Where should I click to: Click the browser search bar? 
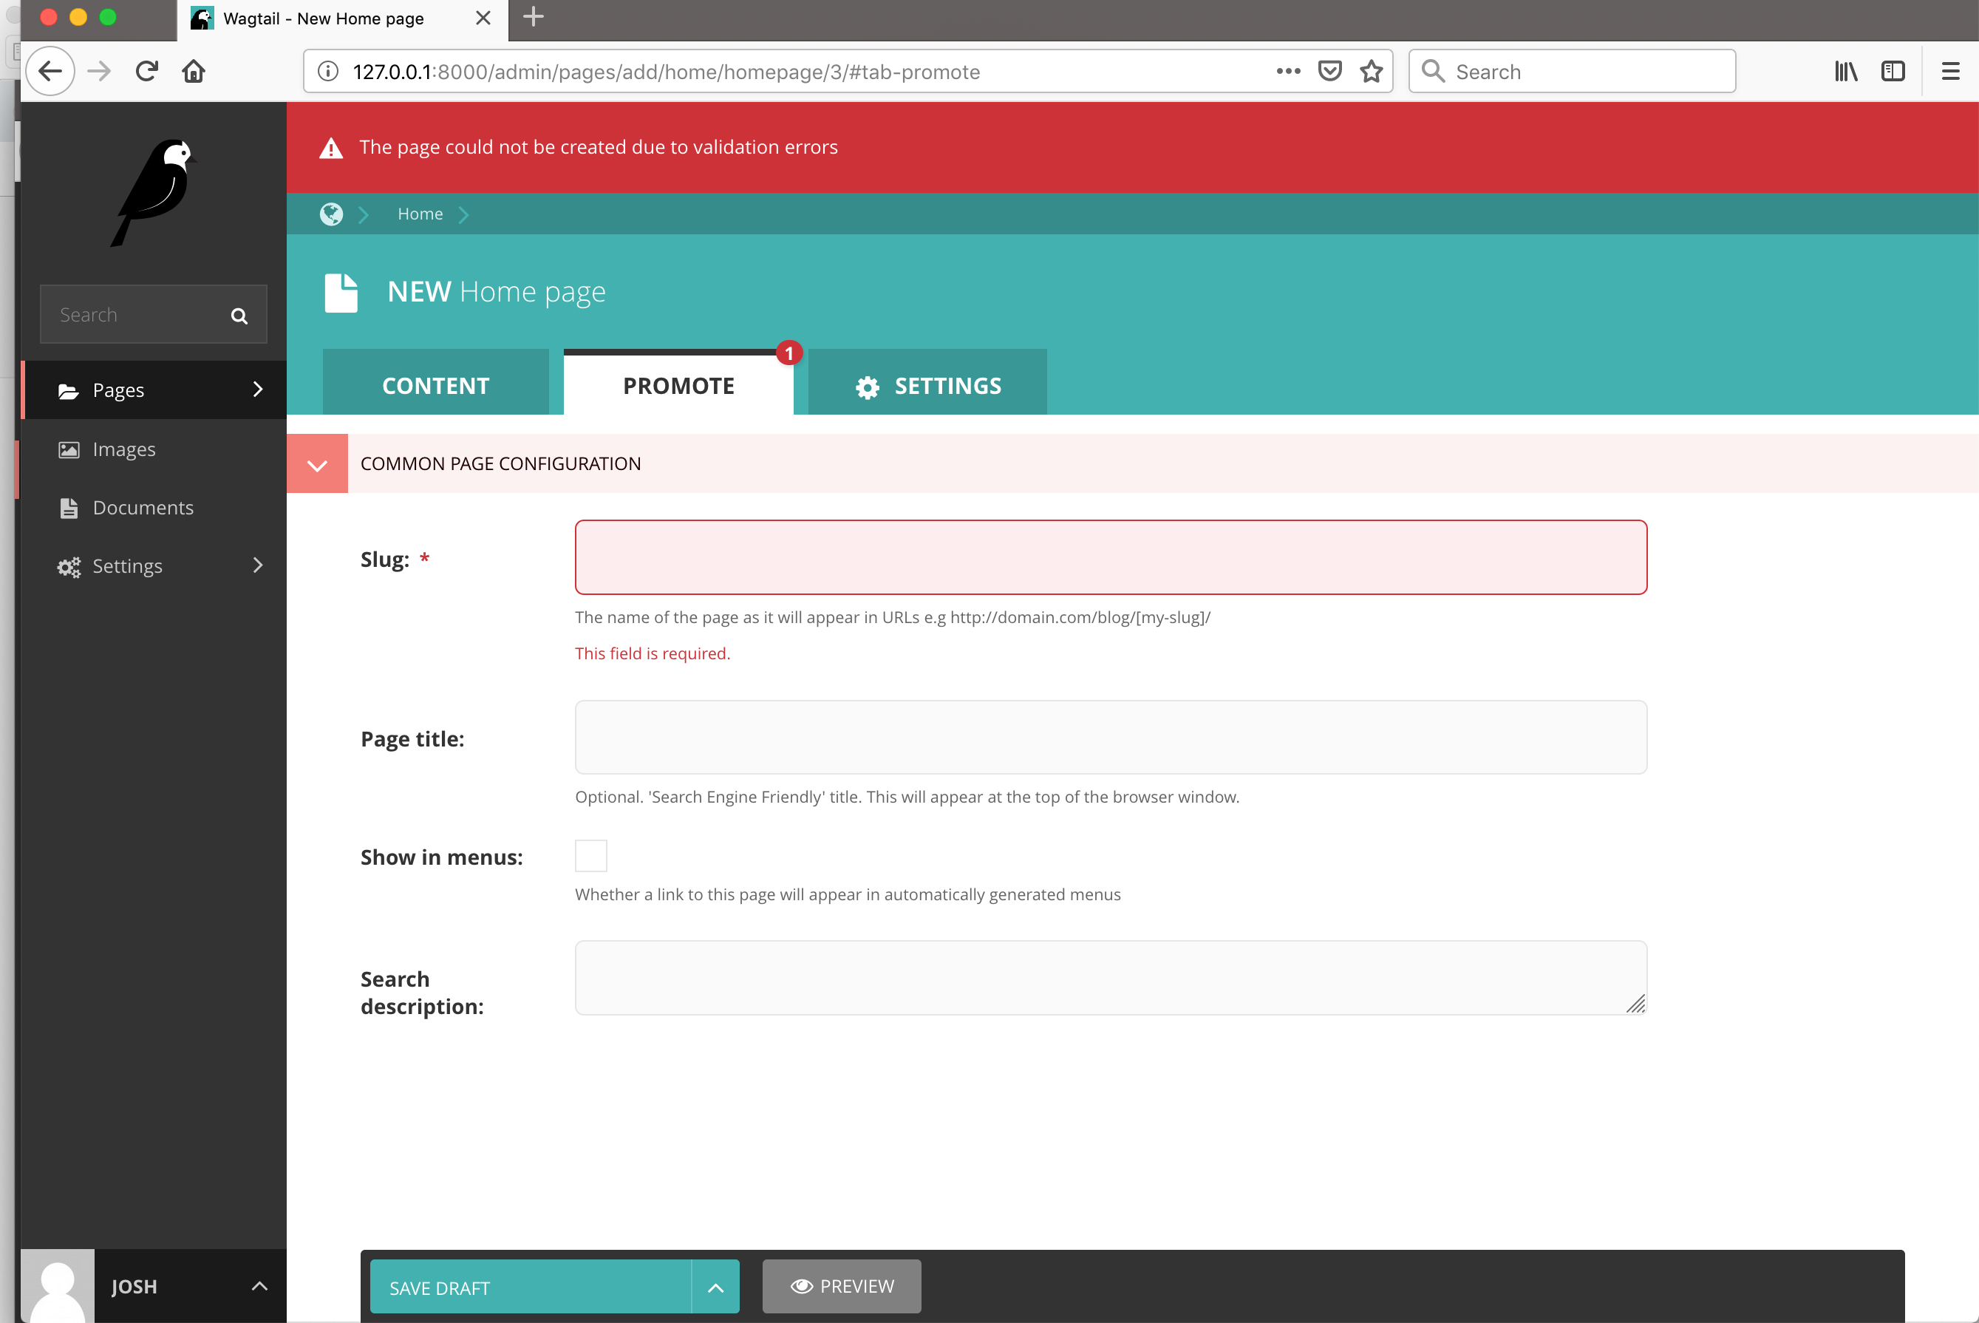[x=1573, y=71]
